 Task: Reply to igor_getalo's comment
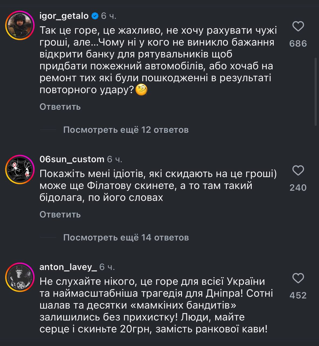click(x=60, y=107)
